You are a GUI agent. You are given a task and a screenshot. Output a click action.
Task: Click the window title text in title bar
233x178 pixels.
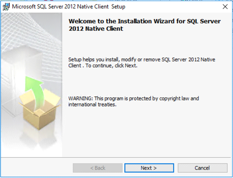pos(68,7)
